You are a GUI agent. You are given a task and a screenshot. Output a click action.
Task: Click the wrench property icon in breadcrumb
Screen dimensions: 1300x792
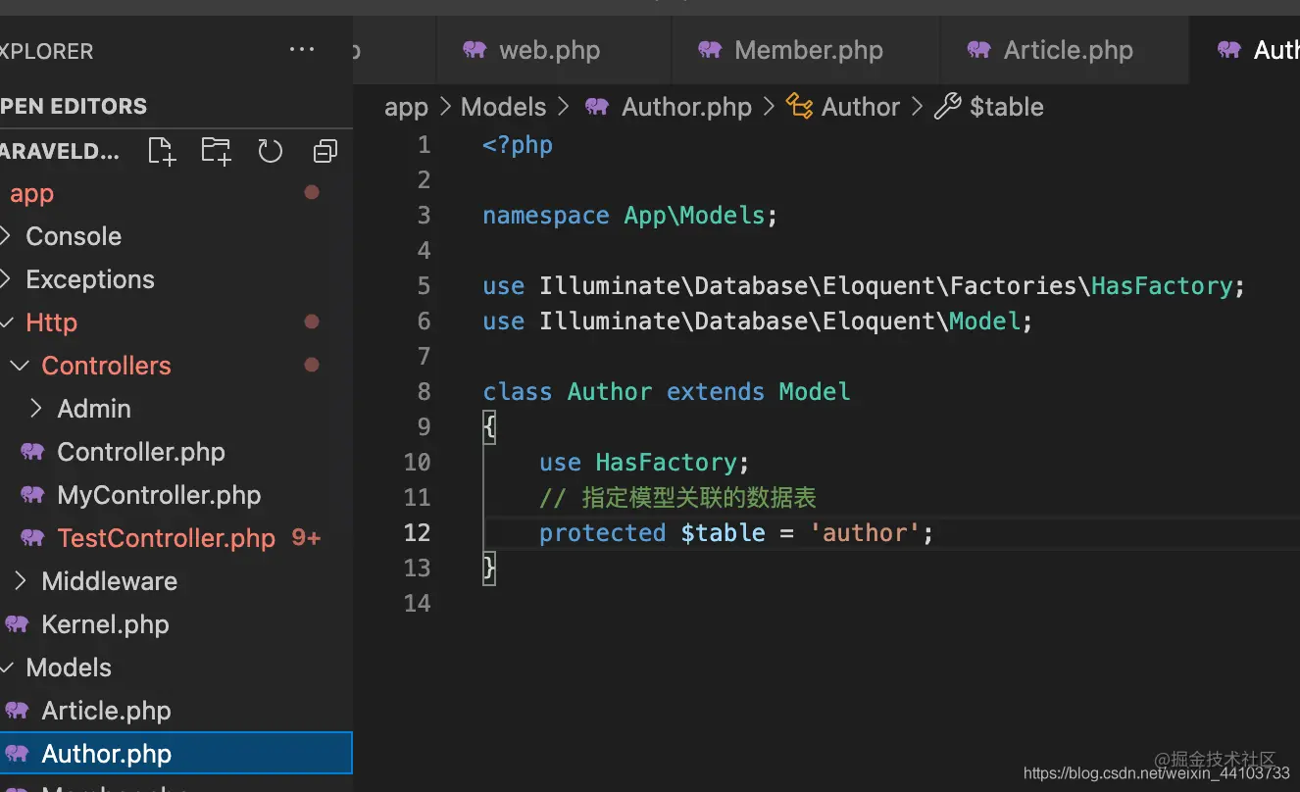pos(947,107)
